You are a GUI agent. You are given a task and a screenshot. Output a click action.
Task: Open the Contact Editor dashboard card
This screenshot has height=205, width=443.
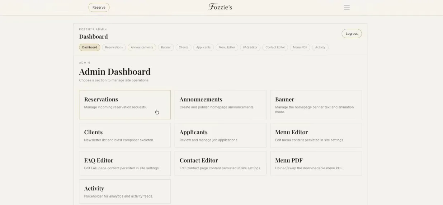tap(220, 163)
